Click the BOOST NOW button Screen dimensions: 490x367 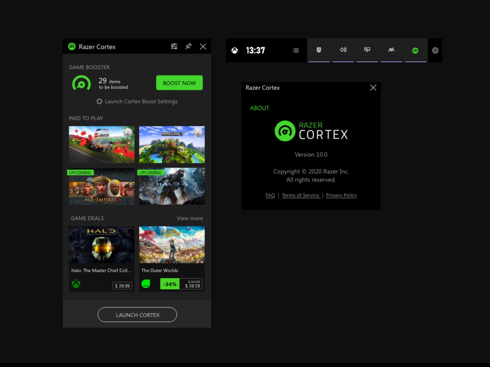pos(179,83)
